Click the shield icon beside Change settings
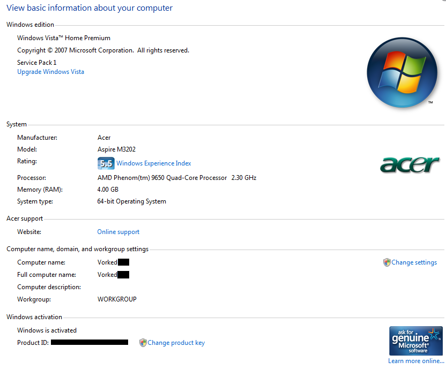This screenshot has height=377, width=446. pos(386,262)
